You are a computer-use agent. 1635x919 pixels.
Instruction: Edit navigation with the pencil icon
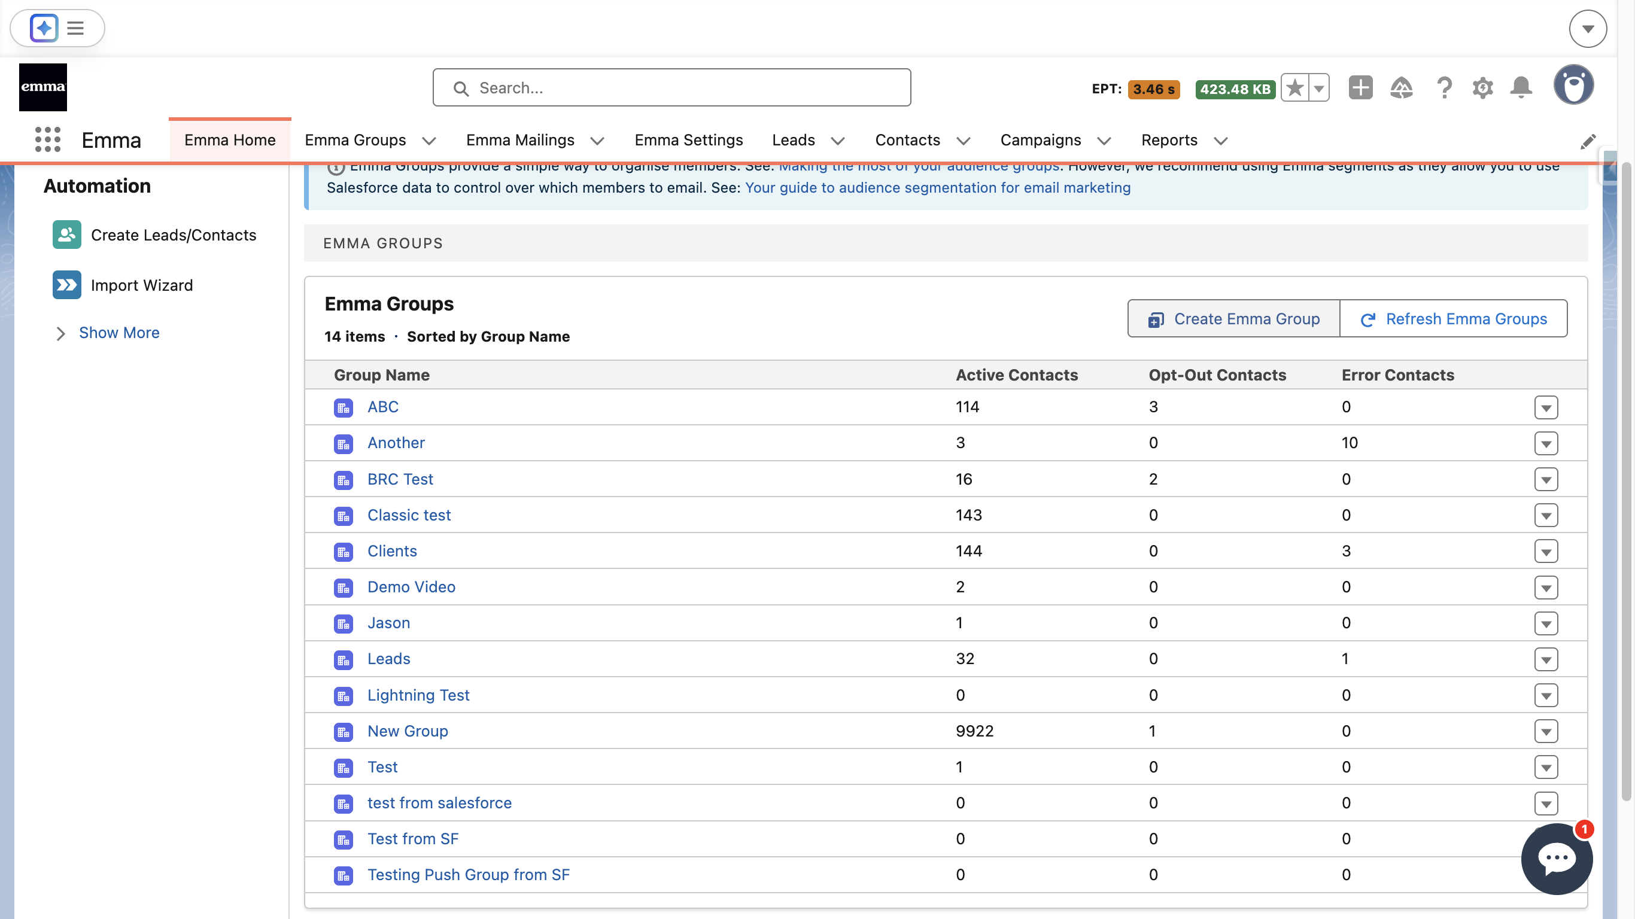(x=1588, y=141)
